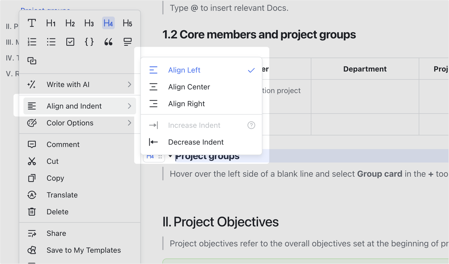Choose Translate from the menu
The height and width of the screenshot is (264, 449).
click(79, 195)
